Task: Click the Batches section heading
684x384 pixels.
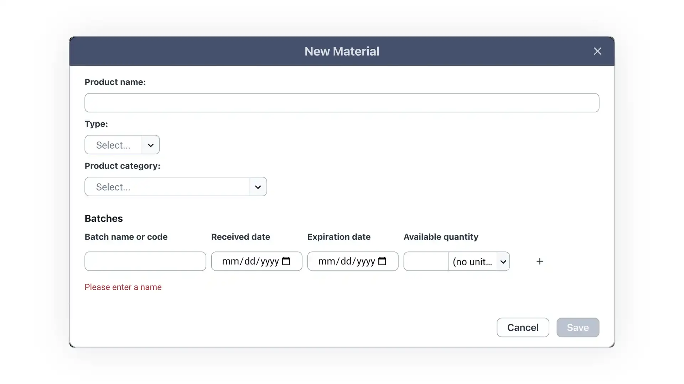Action: point(104,219)
